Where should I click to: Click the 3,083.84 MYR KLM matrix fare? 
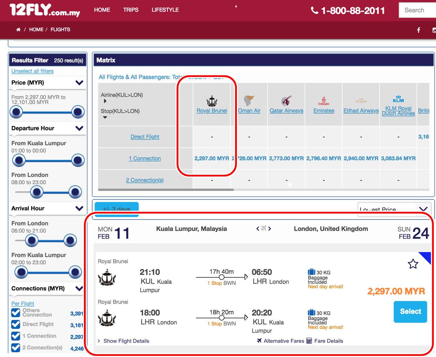[x=398, y=158]
